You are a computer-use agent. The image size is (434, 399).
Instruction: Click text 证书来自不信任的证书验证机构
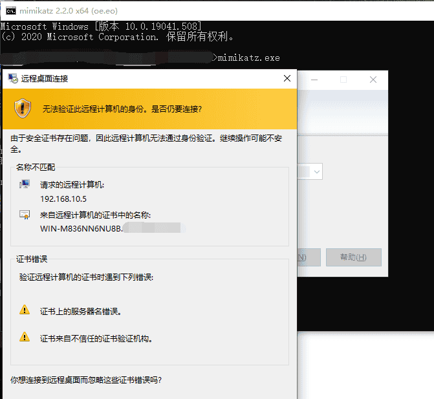[x=96, y=339]
